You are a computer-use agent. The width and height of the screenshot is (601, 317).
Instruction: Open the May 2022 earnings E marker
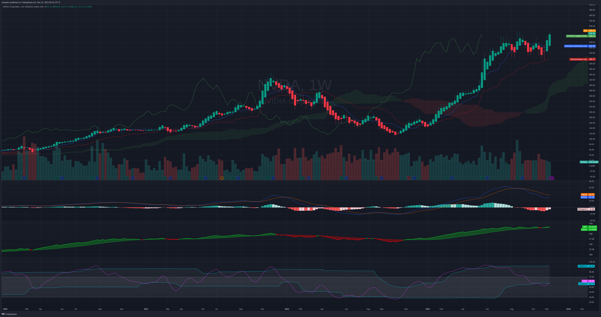pos(341,178)
